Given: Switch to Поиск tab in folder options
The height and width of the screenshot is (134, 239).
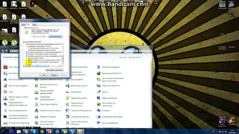Looking at the screenshot, I should [x=35, y=25].
